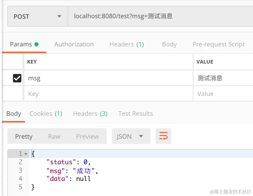Collapse the JSON object at line 1

coord(26,154)
